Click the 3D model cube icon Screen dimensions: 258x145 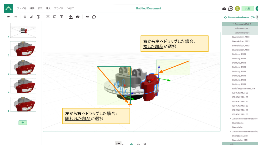25,17
